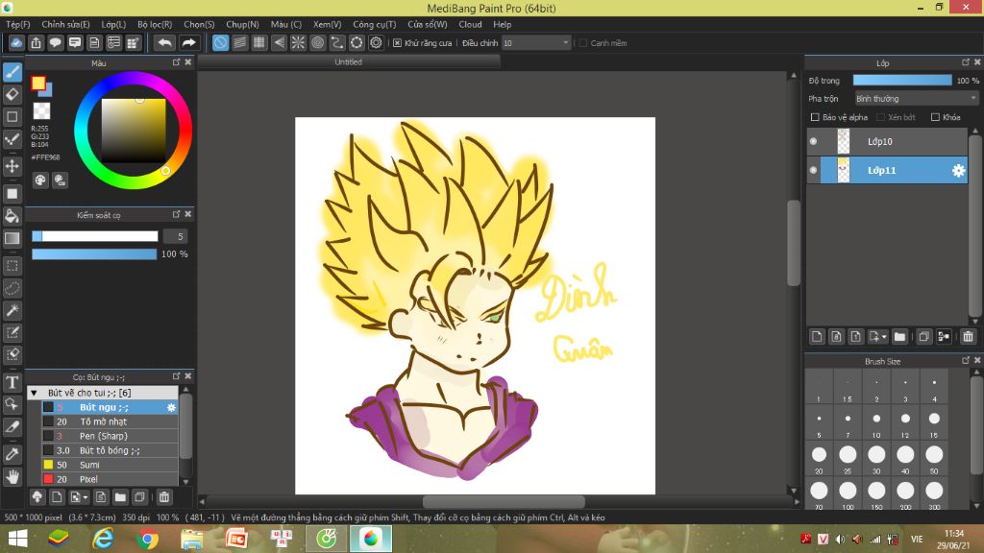Enable the Xén bớt checkbox

(880, 117)
